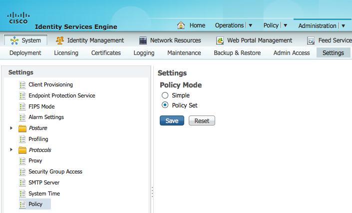Click the SMTP Server list icon

pyautogui.click(x=22, y=183)
